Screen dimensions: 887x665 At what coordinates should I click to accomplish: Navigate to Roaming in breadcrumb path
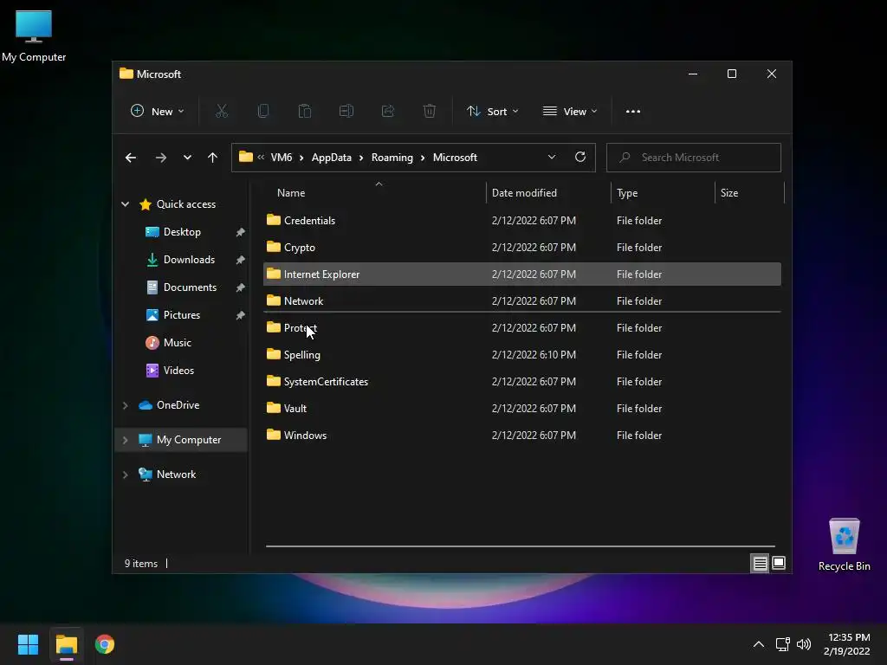click(x=392, y=158)
